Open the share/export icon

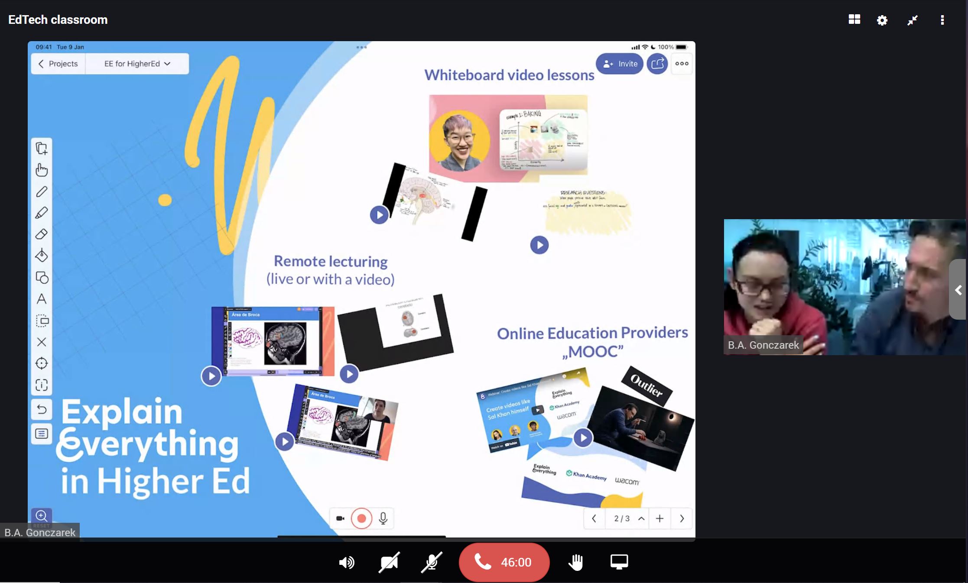657,64
